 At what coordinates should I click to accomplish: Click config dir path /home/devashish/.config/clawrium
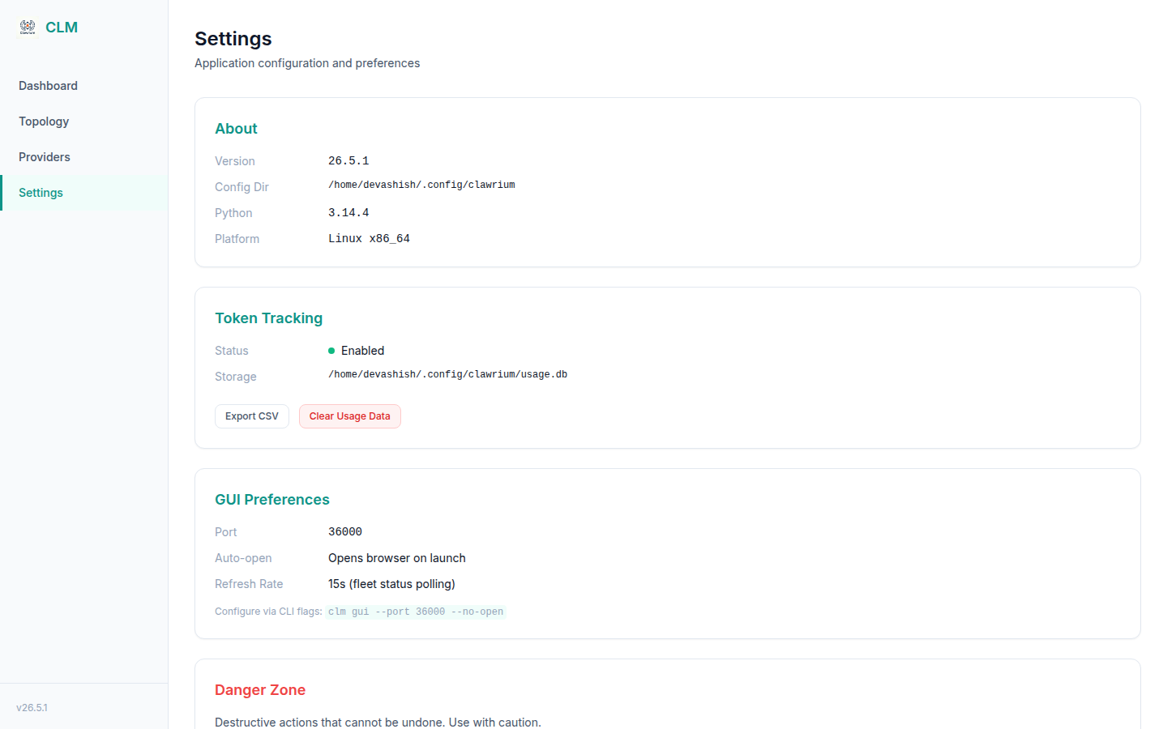421,185
